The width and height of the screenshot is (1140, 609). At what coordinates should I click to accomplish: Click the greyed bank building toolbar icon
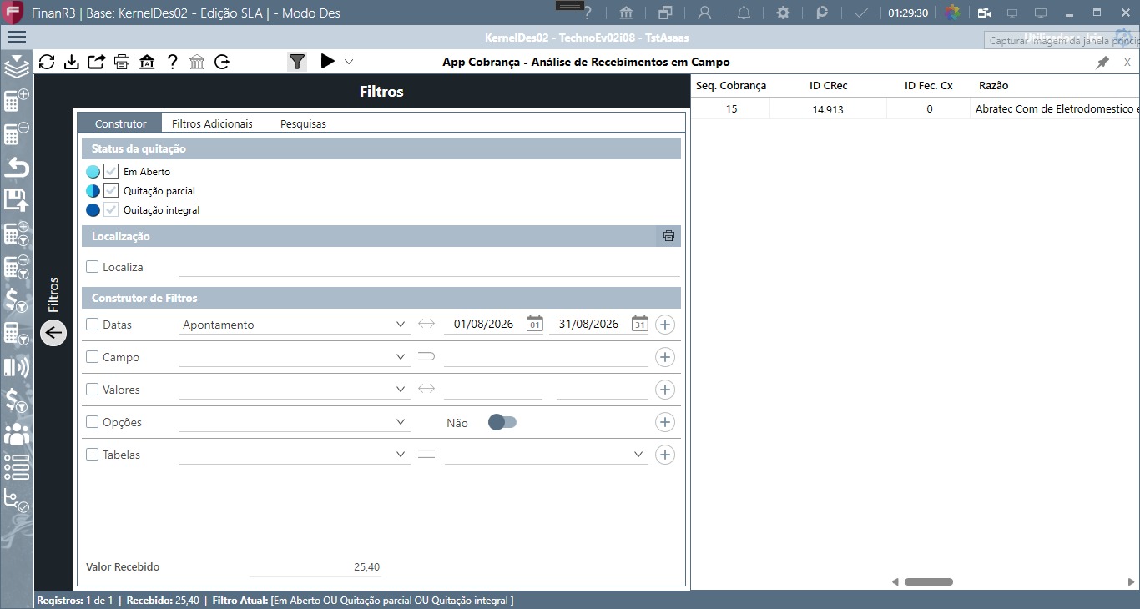point(197,62)
